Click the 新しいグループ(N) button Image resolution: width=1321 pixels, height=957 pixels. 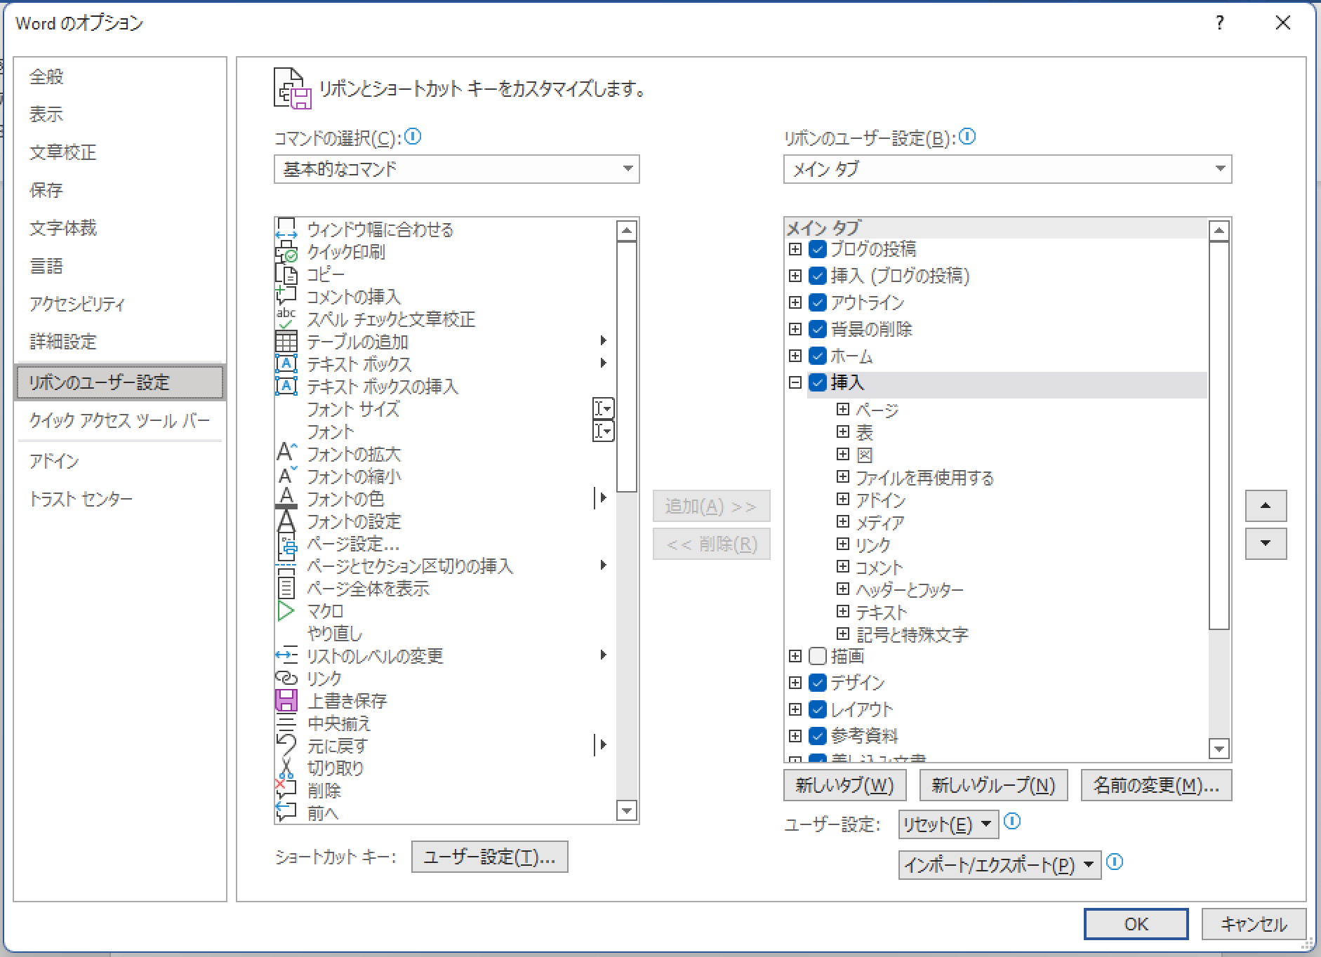tap(993, 785)
